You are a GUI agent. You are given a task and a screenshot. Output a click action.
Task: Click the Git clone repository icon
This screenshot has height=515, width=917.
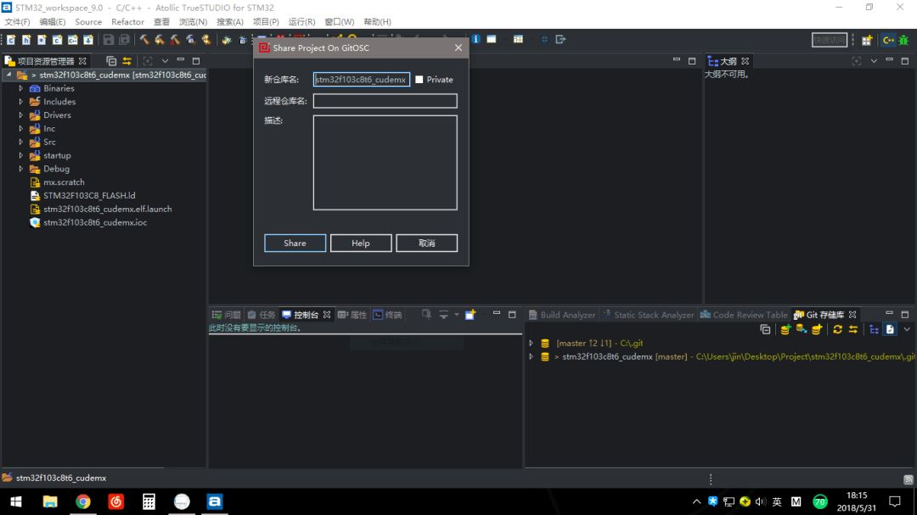point(802,329)
